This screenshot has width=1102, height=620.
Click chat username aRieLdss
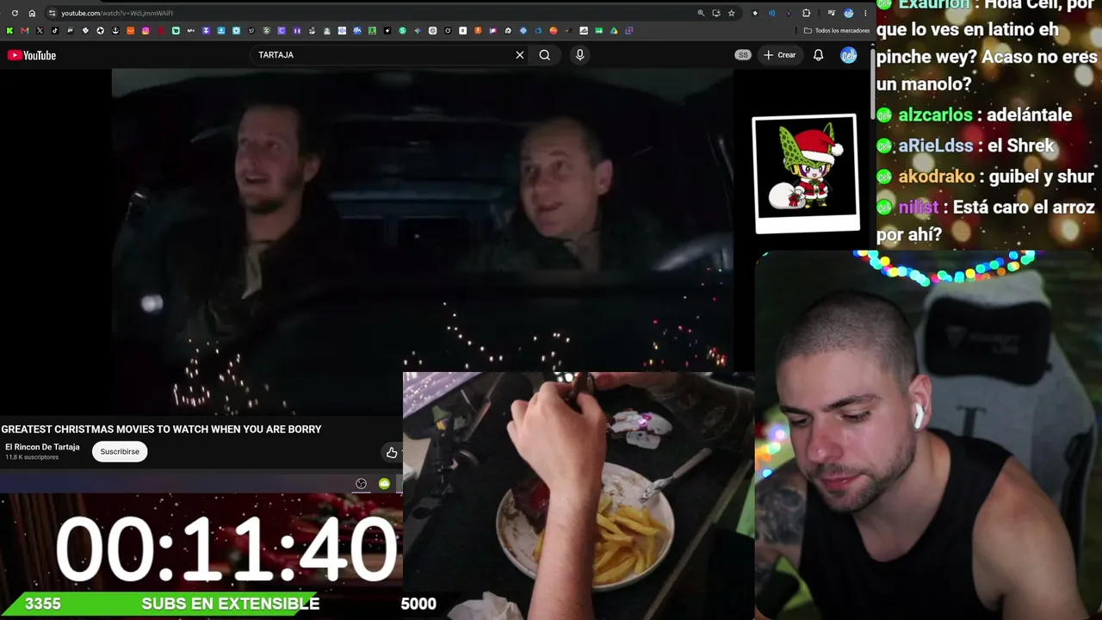[x=936, y=146]
